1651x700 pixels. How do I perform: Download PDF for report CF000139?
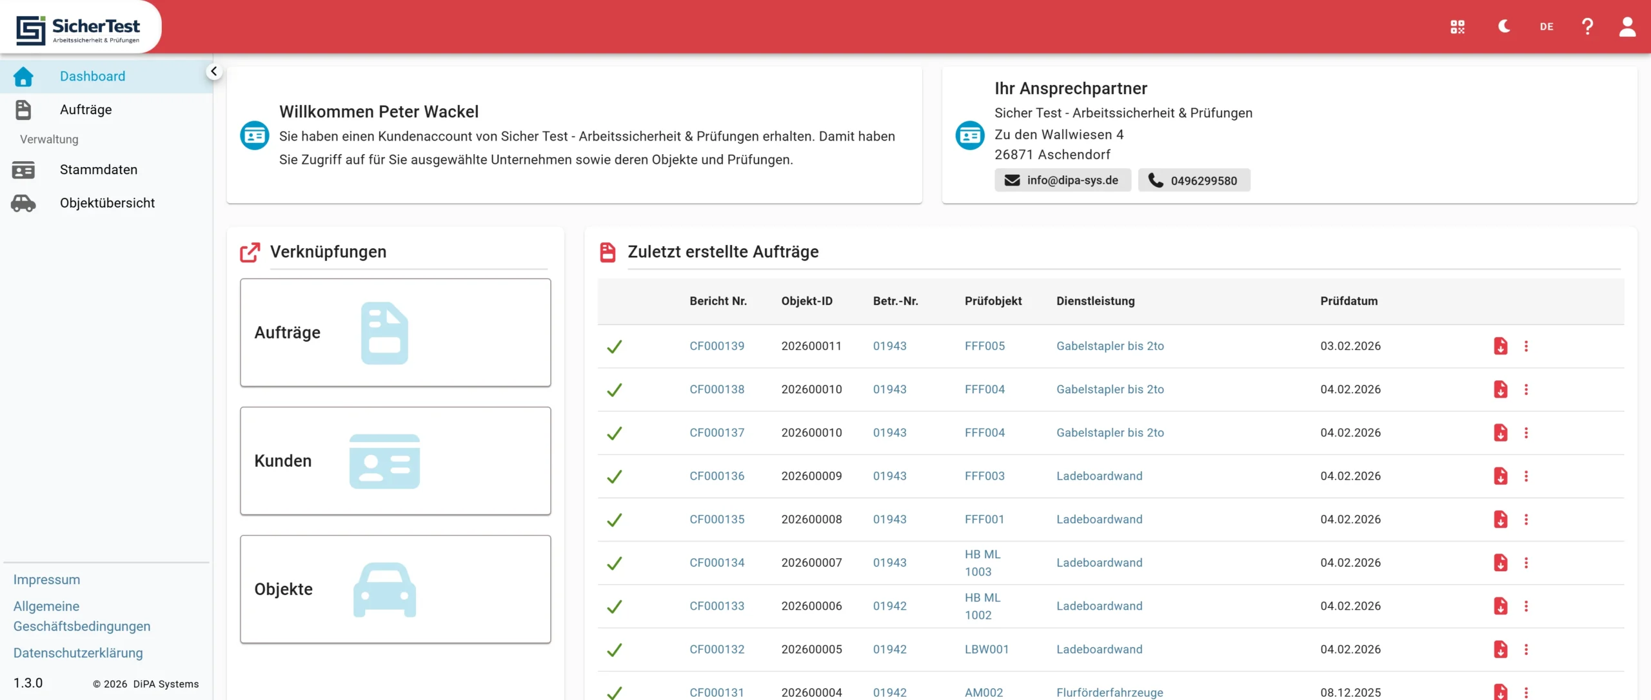(x=1500, y=346)
